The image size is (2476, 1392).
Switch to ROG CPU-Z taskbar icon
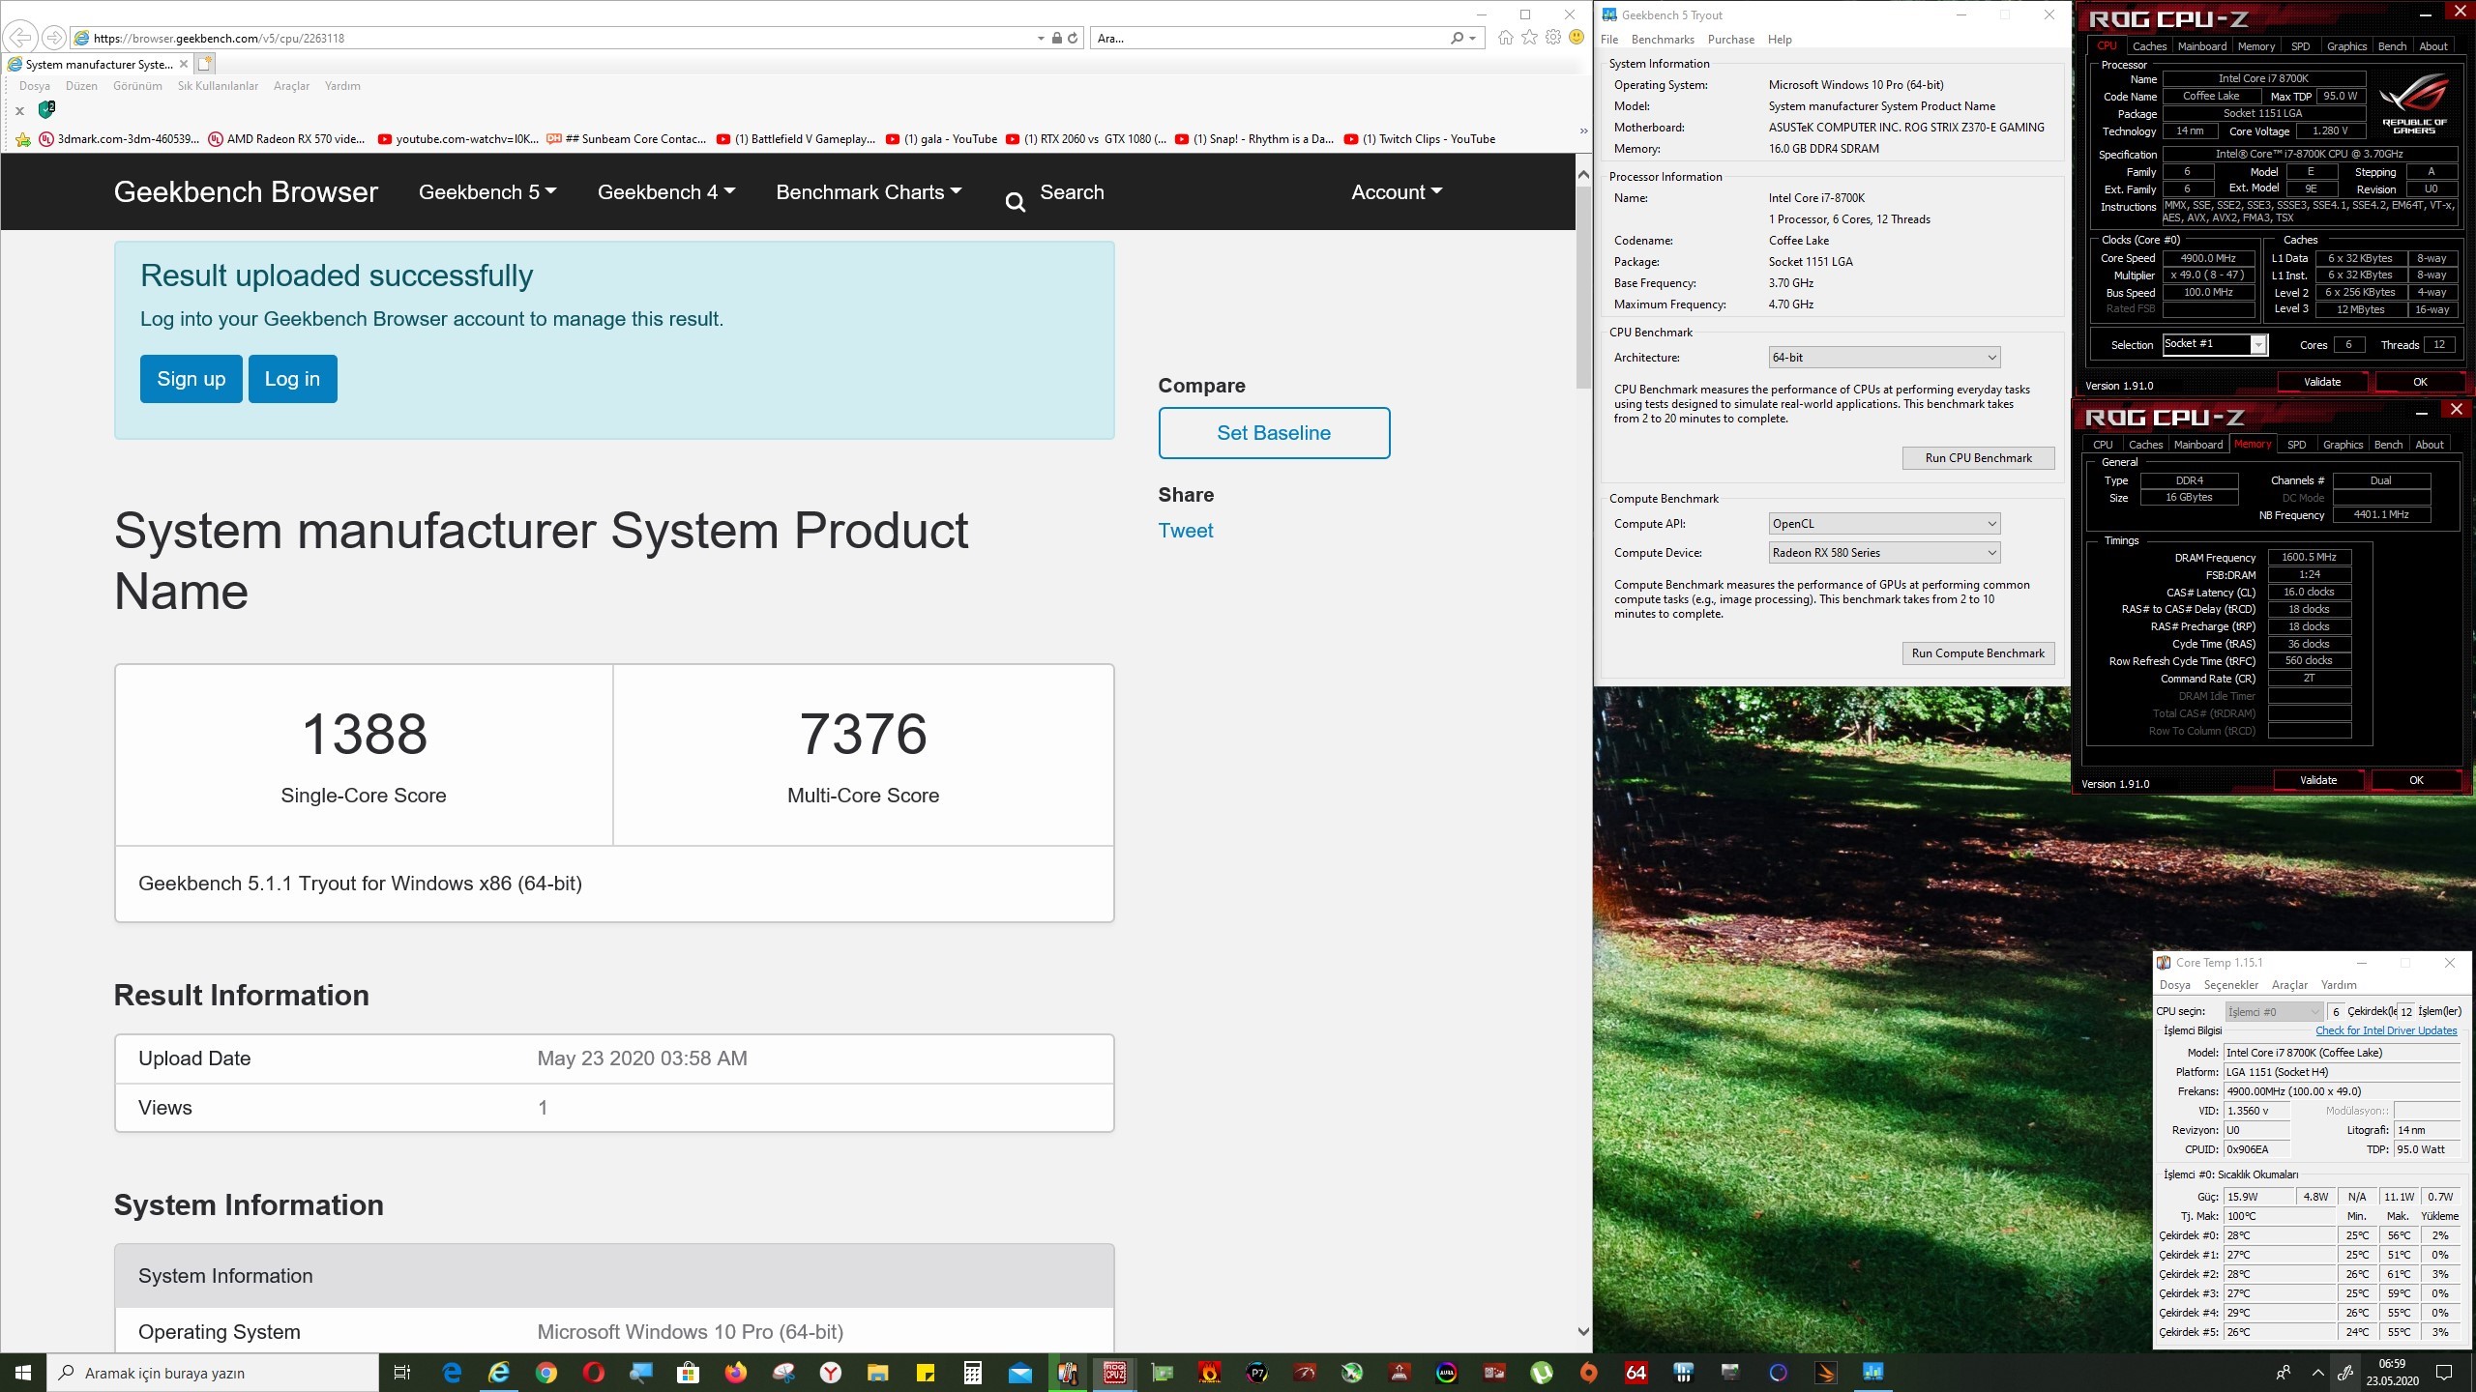click(x=1114, y=1373)
